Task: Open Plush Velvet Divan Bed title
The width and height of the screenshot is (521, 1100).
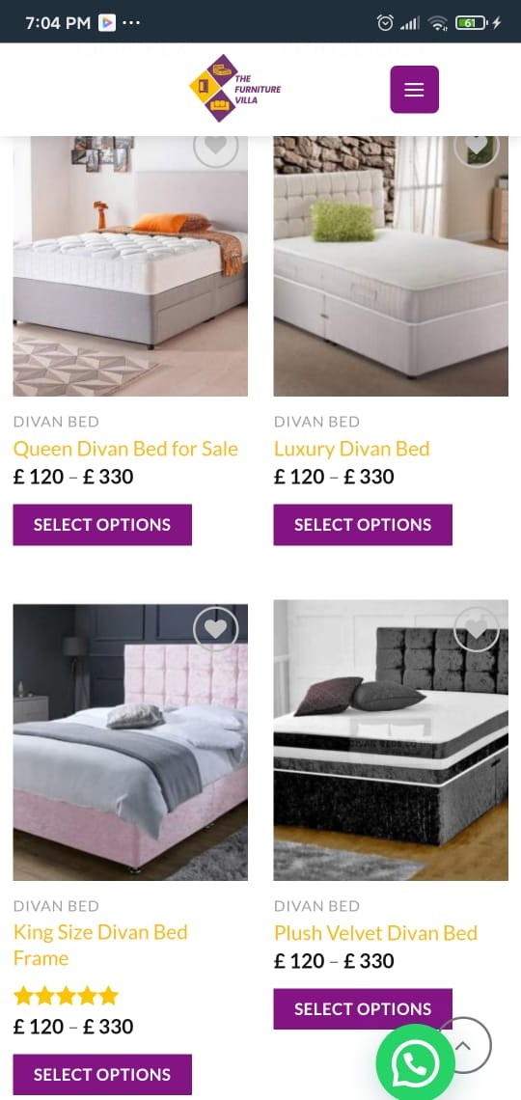Action: point(375,933)
